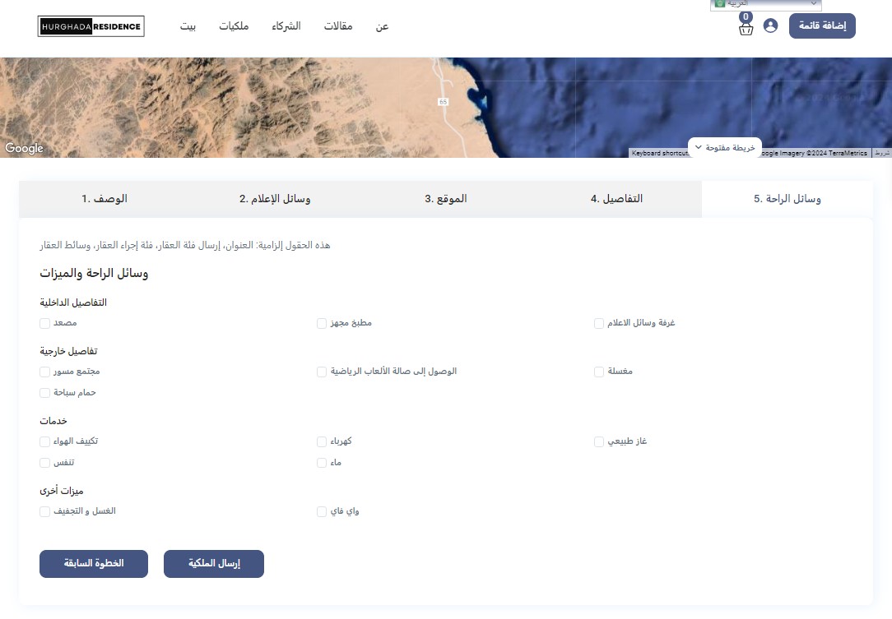
Task: Select the 4. التفاصيل tab
Action: click(616, 199)
